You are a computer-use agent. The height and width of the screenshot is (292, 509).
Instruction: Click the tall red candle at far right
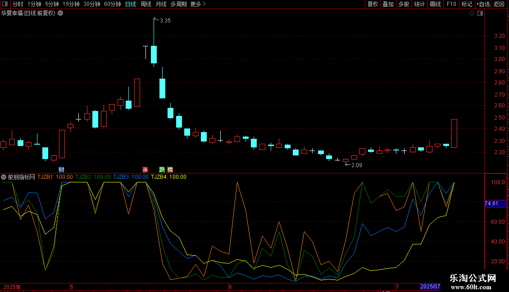[x=454, y=133]
